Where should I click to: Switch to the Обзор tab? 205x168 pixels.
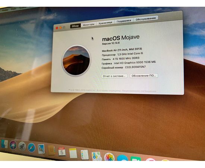75,26
